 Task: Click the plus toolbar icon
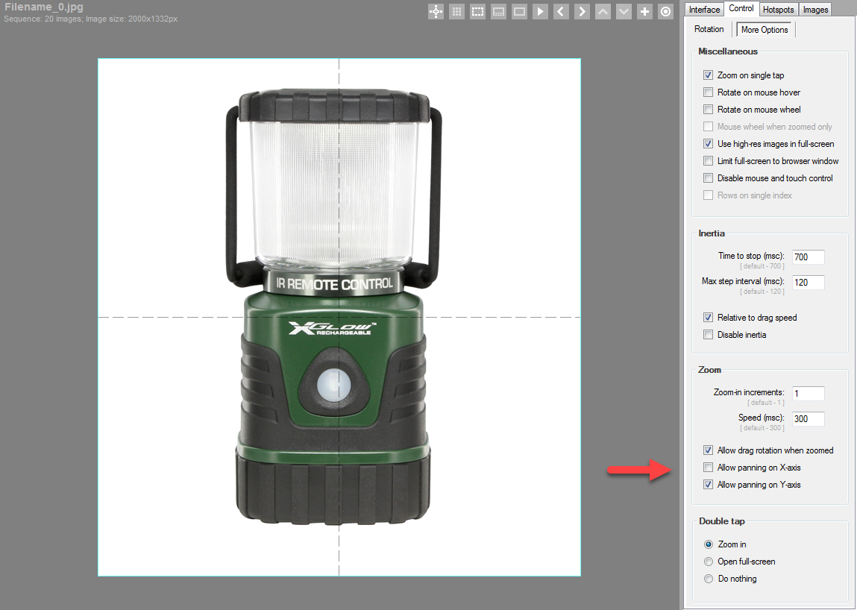click(x=644, y=11)
